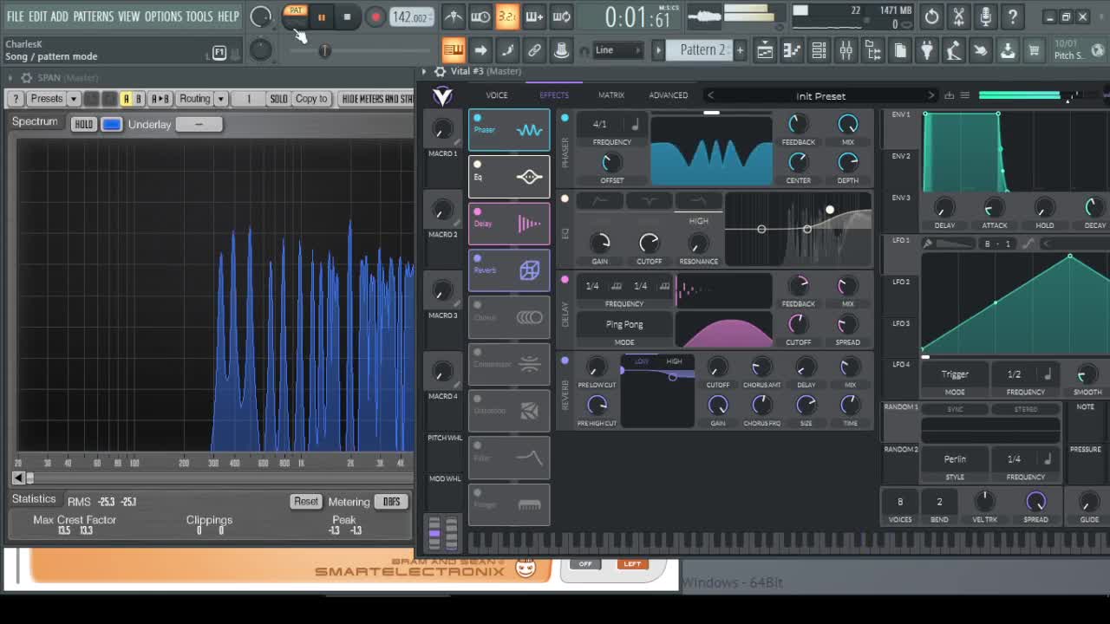Pause playback in the transport

click(321, 16)
